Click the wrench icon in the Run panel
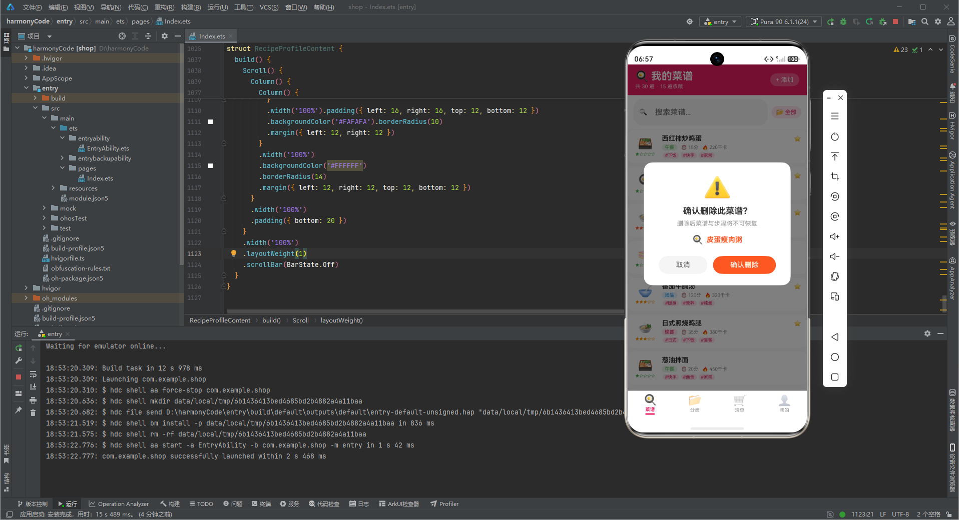The width and height of the screenshot is (959, 520). [19, 360]
